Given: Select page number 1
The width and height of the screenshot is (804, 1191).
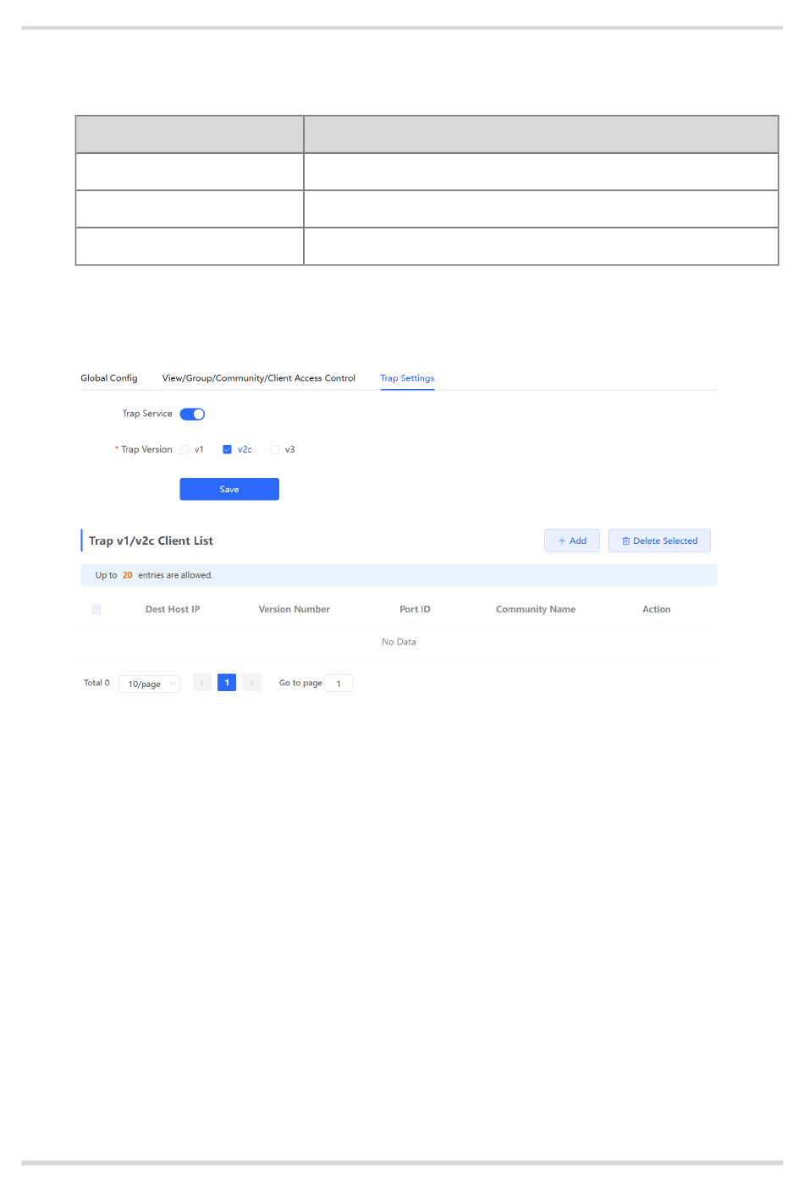Looking at the screenshot, I should pos(227,683).
